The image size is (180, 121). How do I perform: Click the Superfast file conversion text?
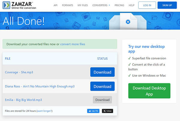click(x=149, y=58)
